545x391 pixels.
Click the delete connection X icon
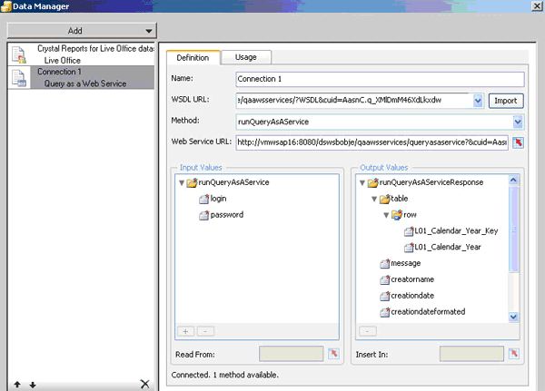(x=144, y=384)
